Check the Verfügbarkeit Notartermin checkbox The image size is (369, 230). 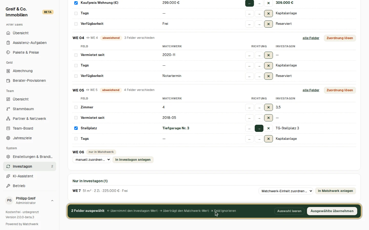pyautogui.click(x=76, y=76)
